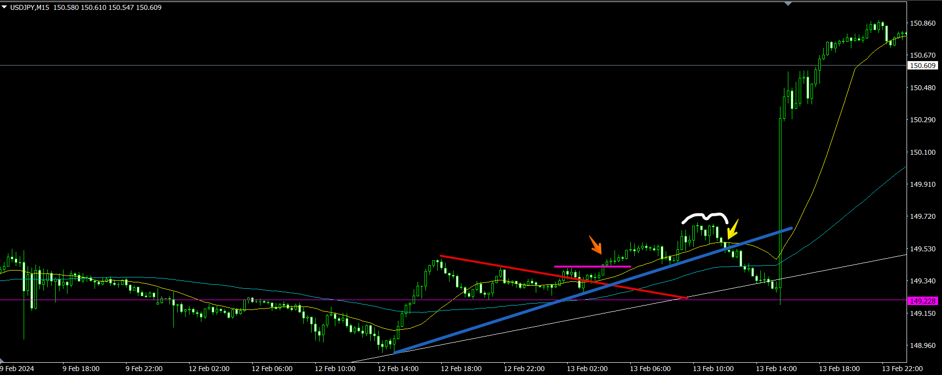942x375 pixels.
Task: Click the 13 Feb 14:00 time label
Action: coord(777,369)
